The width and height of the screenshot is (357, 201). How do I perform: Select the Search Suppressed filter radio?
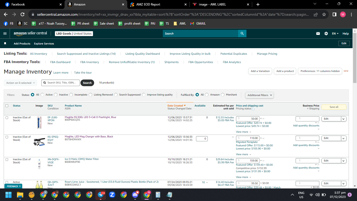pos(116,95)
